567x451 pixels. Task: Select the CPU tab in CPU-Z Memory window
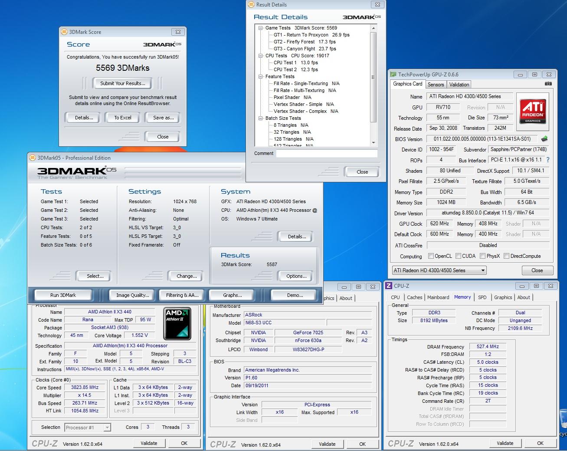pyautogui.click(x=395, y=297)
